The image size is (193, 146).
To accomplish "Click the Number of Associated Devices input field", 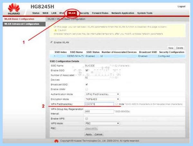I will (x=97, y=77).
